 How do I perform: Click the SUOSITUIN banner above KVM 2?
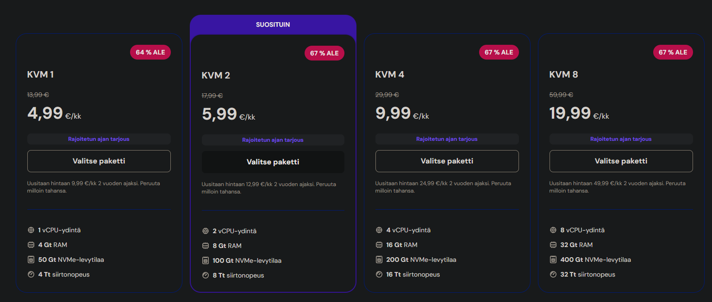click(x=273, y=24)
